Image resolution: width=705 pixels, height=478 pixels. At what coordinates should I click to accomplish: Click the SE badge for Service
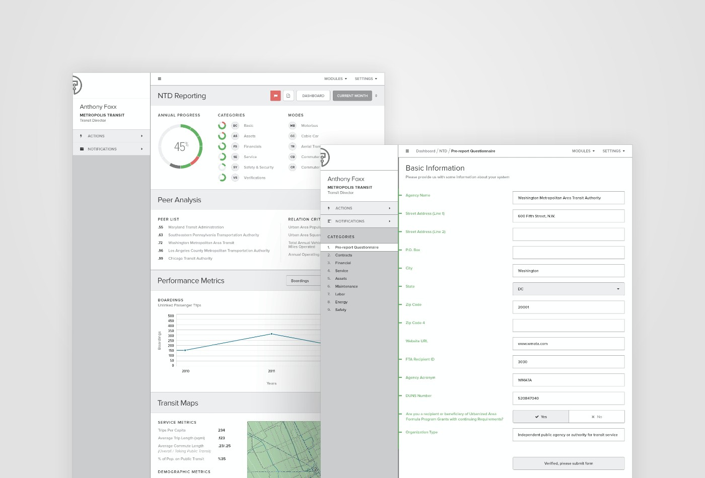(235, 157)
